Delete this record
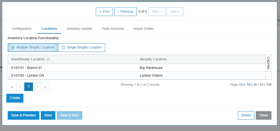Screen dimensions: 280x131 pos(246,116)
